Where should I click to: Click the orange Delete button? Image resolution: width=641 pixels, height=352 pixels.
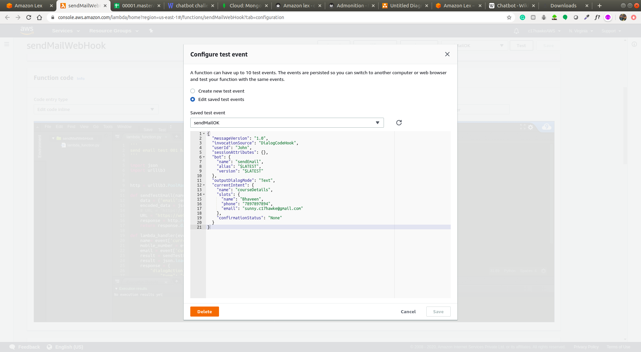[x=205, y=312]
